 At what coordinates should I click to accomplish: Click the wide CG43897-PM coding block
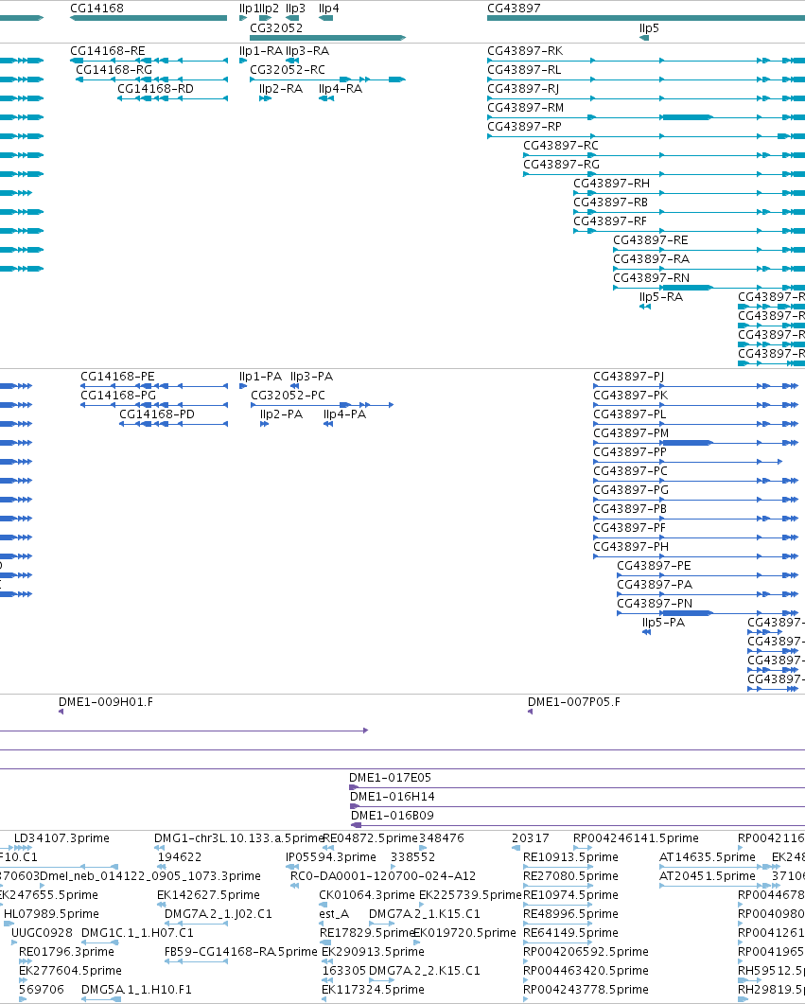(x=687, y=443)
